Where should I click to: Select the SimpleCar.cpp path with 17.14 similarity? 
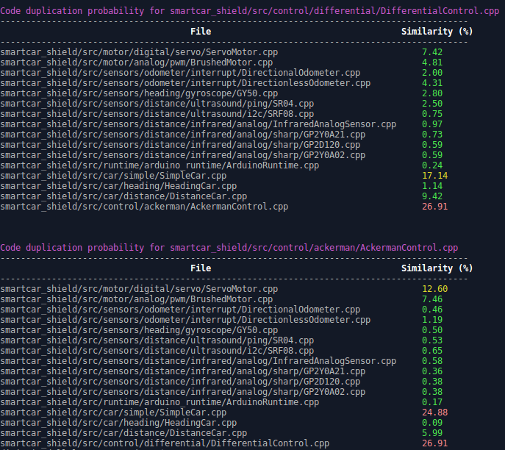[113, 176]
